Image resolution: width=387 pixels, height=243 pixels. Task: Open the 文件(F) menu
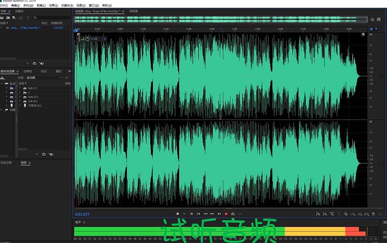3,5
